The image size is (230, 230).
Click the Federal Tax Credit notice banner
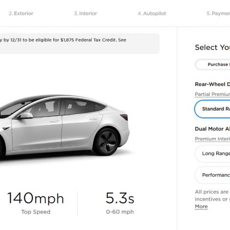pyautogui.click(x=79, y=44)
